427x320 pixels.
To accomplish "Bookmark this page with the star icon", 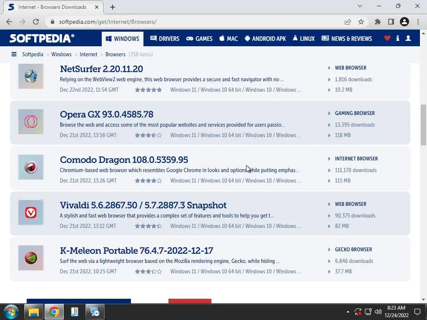I will tap(361, 22).
